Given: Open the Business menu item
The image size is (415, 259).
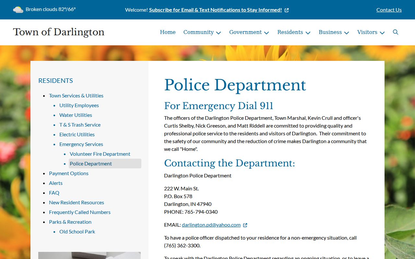Looking at the screenshot, I should click(x=330, y=32).
